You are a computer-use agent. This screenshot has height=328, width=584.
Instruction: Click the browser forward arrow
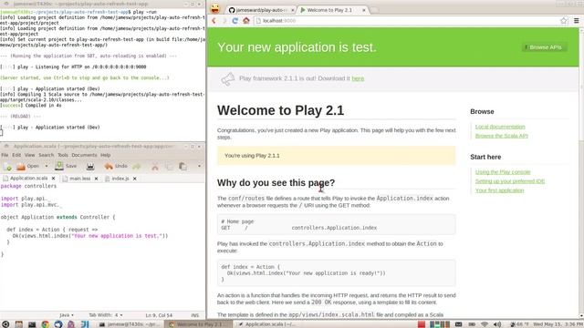click(x=224, y=21)
